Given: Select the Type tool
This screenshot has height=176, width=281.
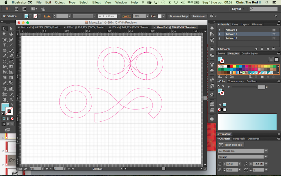Looking at the screenshot, I should 5,45.
